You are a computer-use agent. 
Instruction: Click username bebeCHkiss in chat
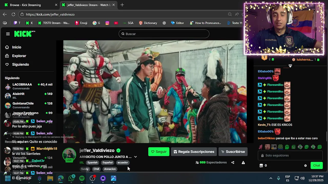coord(266,138)
